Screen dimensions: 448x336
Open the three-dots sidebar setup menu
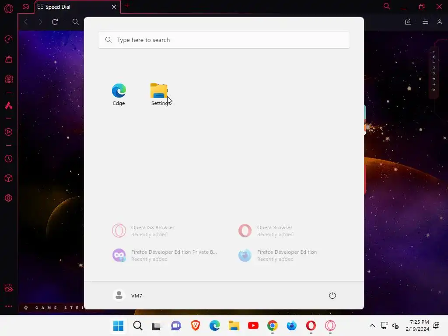(x=9, y=306)
